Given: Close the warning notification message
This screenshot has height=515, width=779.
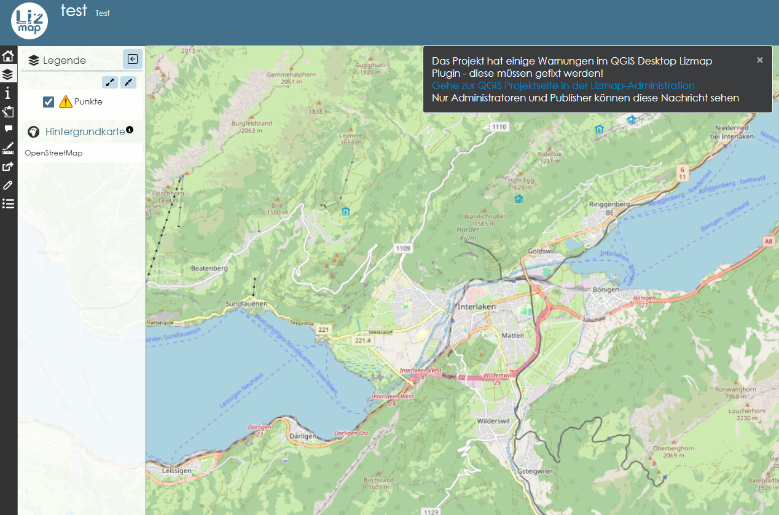Looking at the screenshot, I should 760,60.
